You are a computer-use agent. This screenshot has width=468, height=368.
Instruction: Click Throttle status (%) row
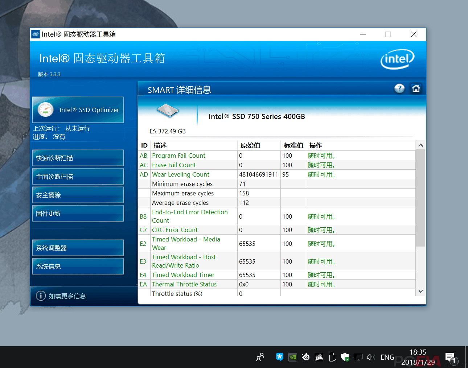(x=277, y=293)
